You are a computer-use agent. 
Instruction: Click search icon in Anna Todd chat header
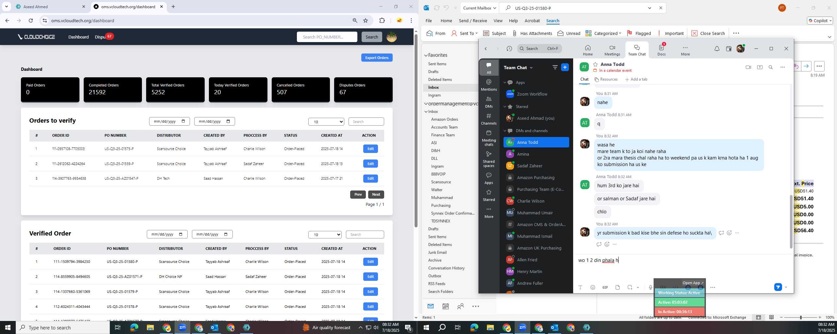click(x=771, y=67)
